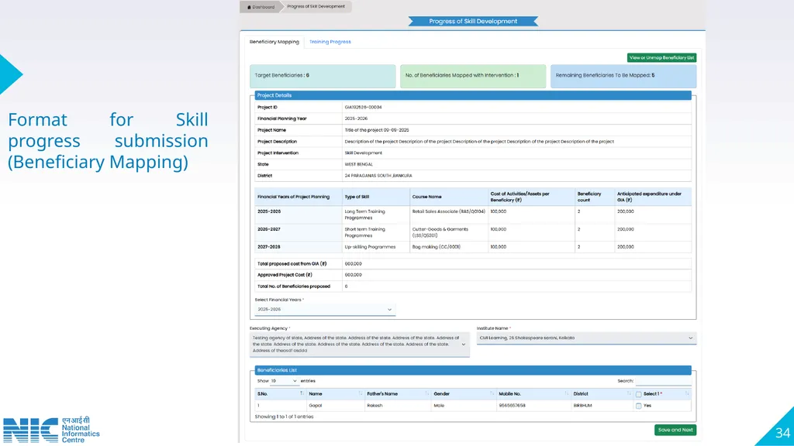This screenshot has width=794, height=446.
Task: Click Cutter-Goods & Garments course cell
Action: pyautogui.click(x=448, y=232)
